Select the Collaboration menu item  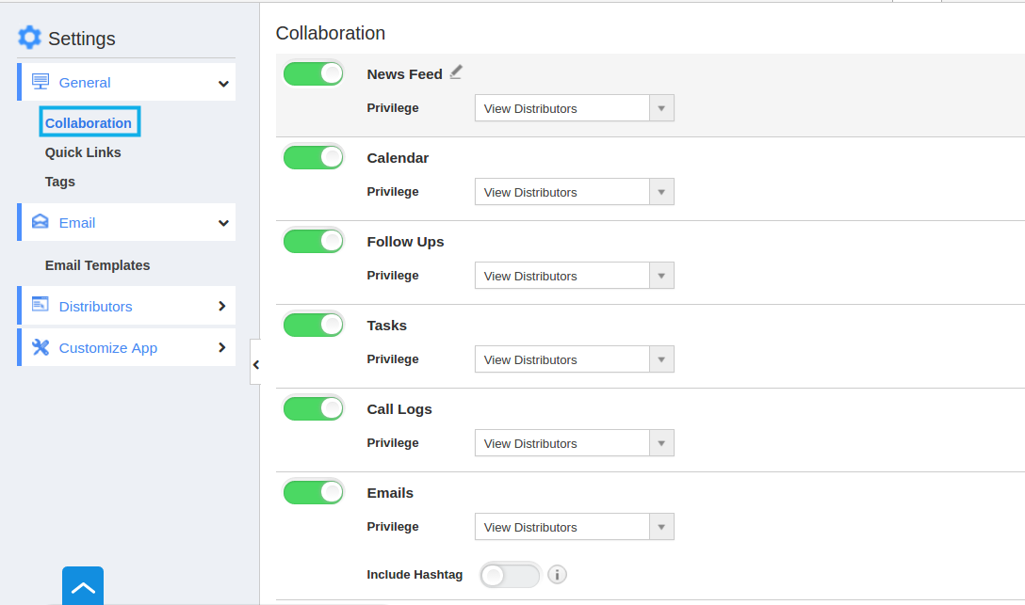tap(89, 122)
